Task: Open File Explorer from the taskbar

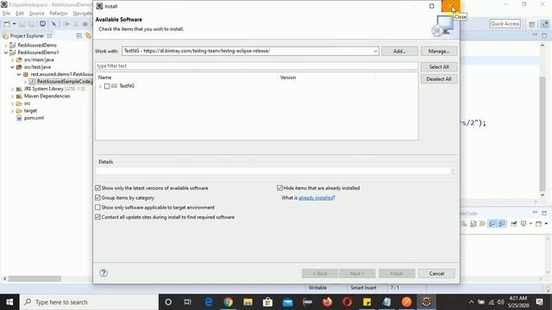Action: point(248,302)
